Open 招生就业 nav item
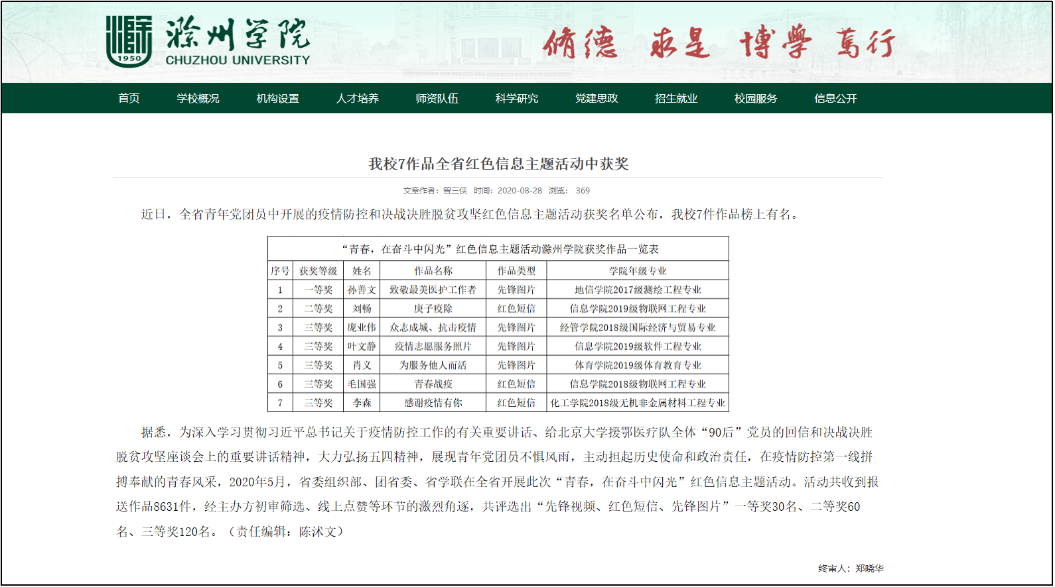 676,98
